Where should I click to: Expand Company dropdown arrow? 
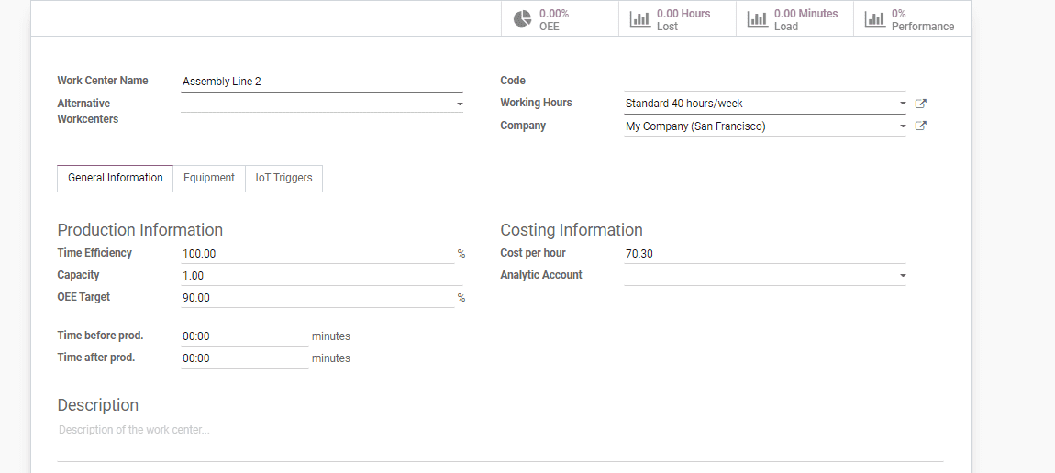(x=903, y=126)
